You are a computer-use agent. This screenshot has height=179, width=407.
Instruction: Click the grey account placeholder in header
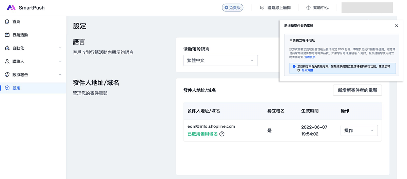click(367, 7)
